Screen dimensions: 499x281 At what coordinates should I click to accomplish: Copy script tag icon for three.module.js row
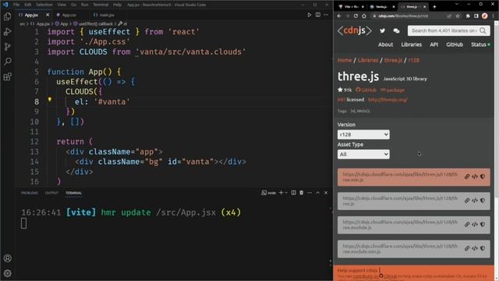pyautogui.click(x=475, y=224)
